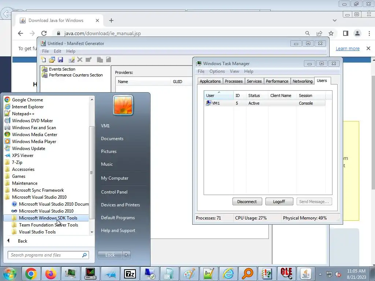Open a new Chrome tab
This screenshot has width=375, height=281.
coord(111,20)
